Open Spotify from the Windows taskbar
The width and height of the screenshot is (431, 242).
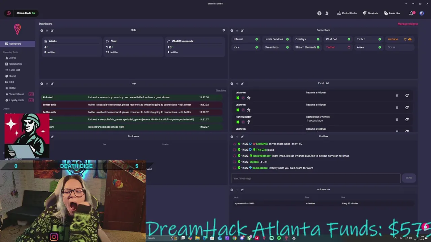click(x=279, y=238)
